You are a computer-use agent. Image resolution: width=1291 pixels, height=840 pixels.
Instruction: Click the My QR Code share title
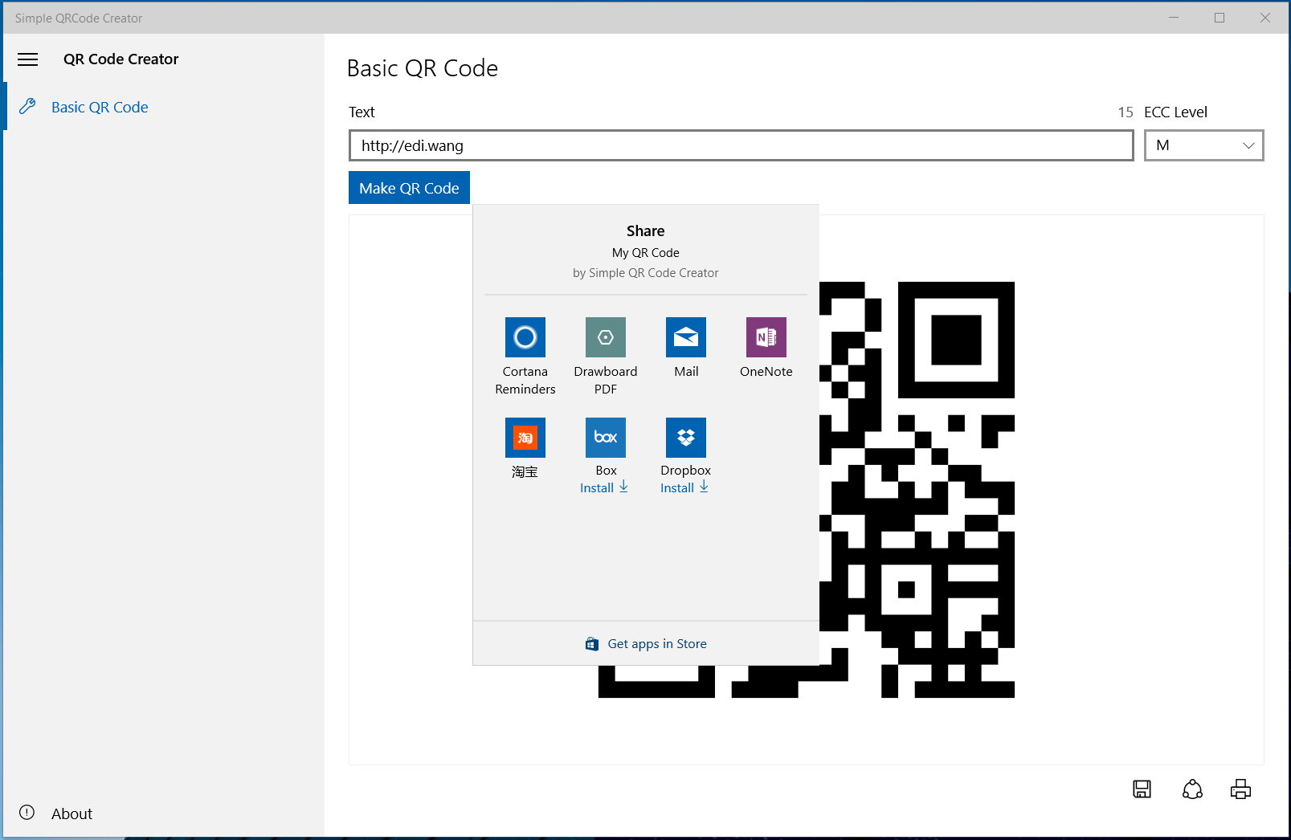coord(646,253)
